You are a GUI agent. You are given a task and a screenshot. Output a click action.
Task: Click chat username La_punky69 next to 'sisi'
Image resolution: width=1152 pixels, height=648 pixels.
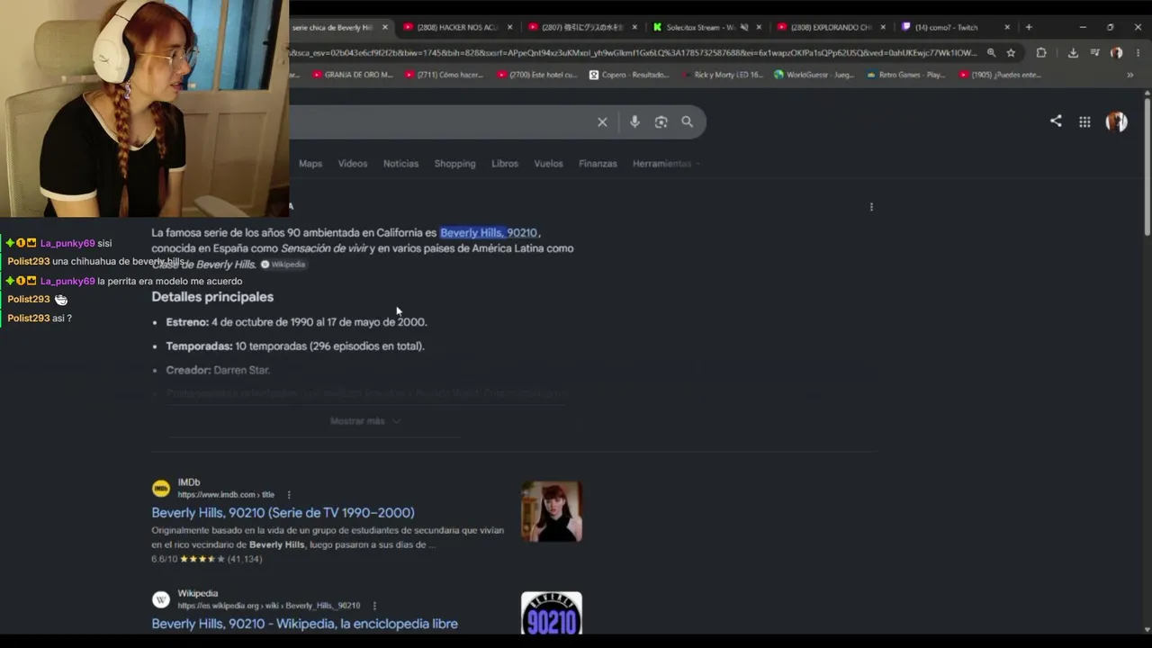coord(67,244)
